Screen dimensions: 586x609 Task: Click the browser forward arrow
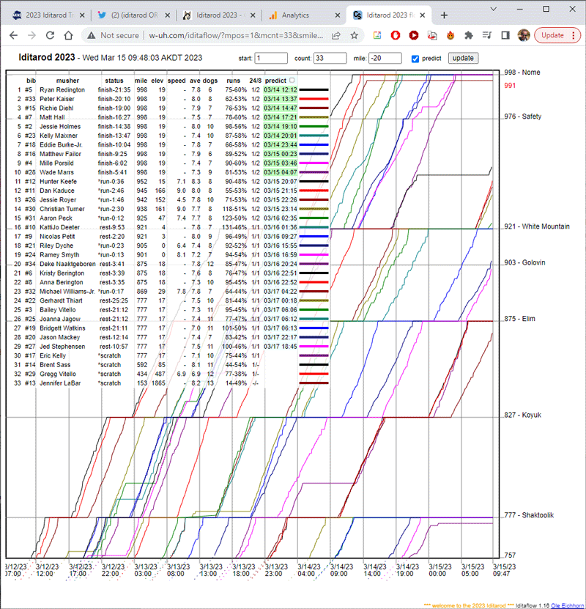[31, 35]
